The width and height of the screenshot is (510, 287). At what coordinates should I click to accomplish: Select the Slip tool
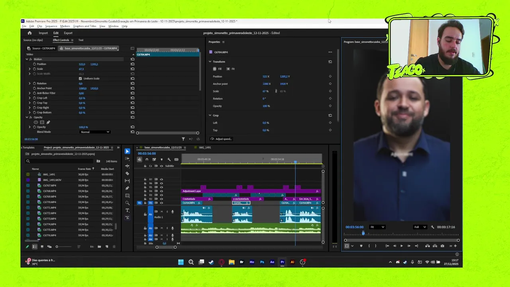(x=127, y=181)
